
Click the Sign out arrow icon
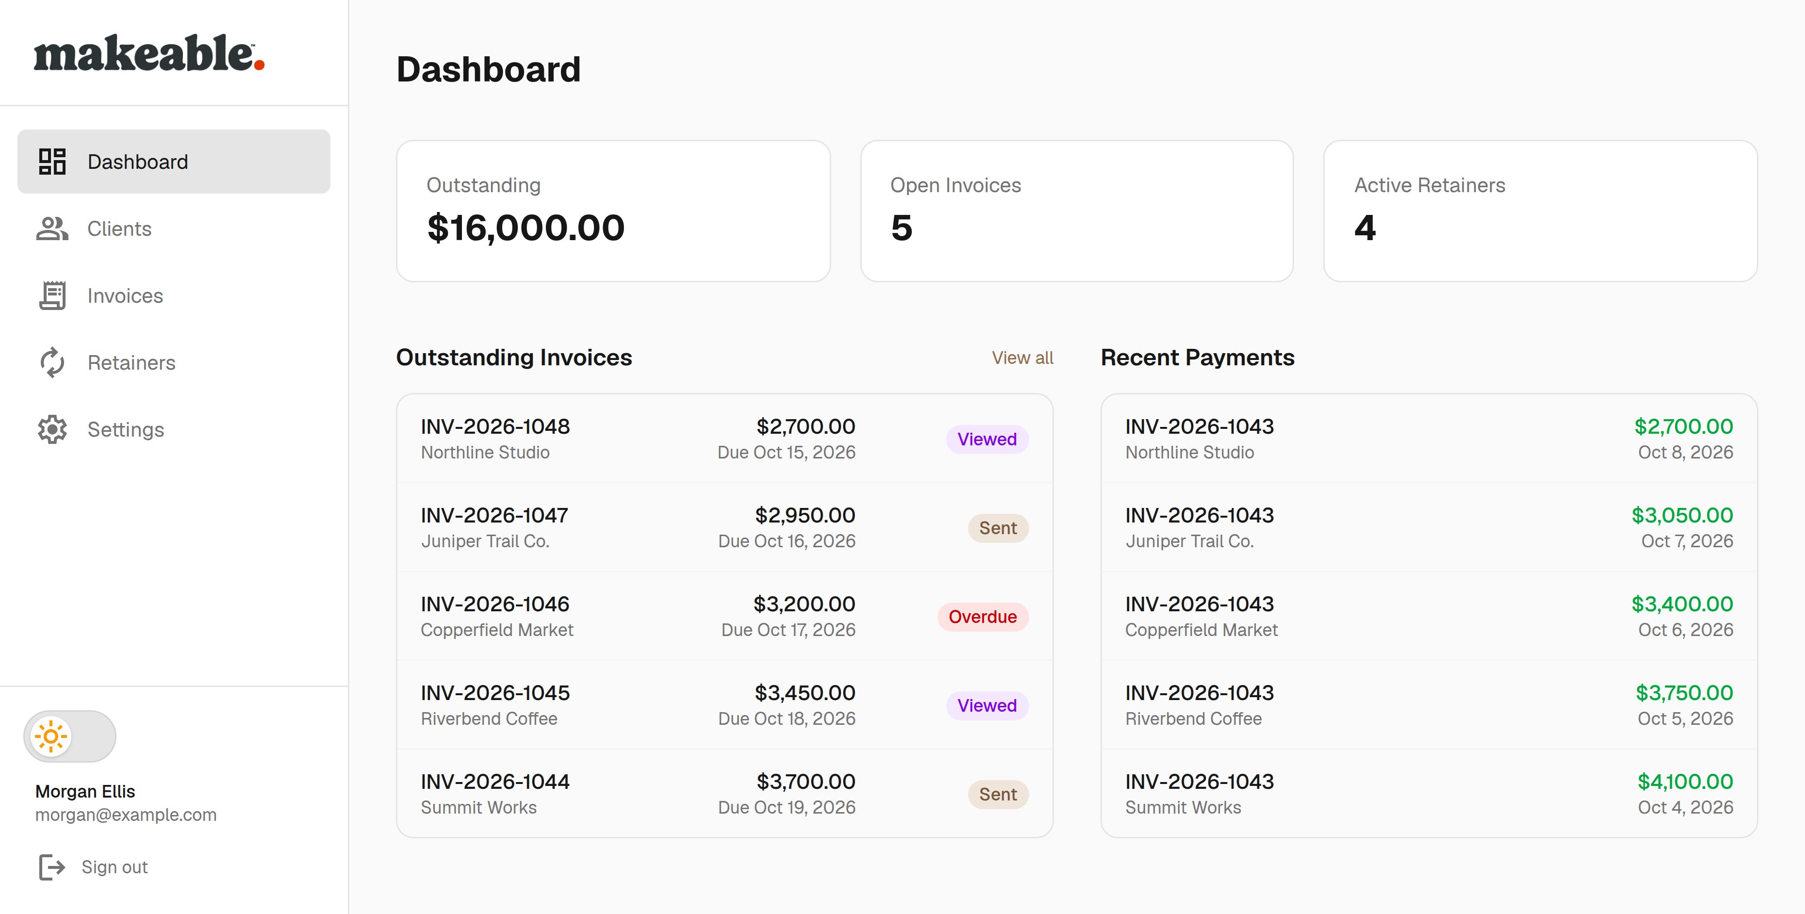pyautogui.click(x=52, y=867)
